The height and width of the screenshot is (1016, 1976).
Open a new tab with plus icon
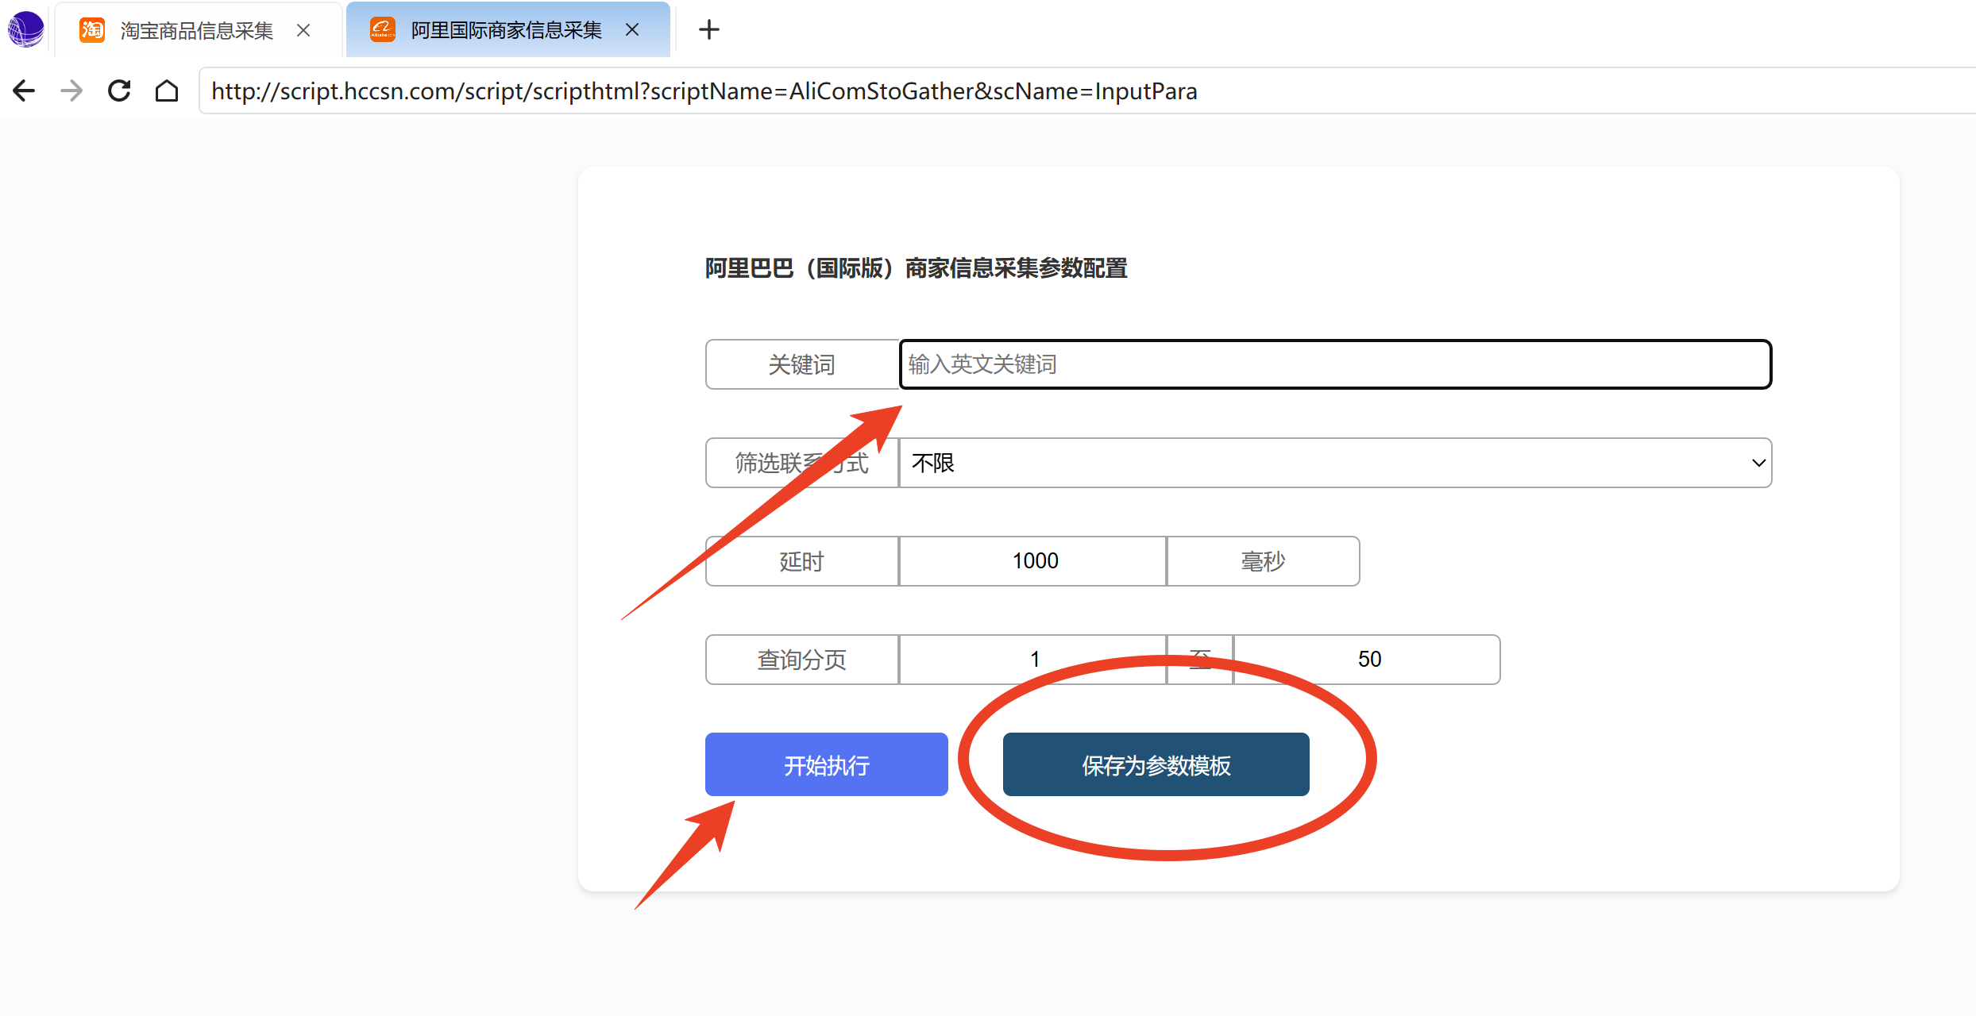tap(708, 30)
